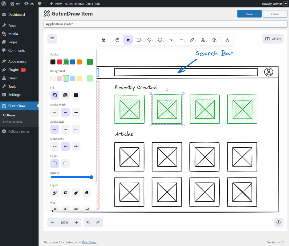Choose light pink background swatch
289x246 pixels.
pyautogui.click(x=59, y=78)
